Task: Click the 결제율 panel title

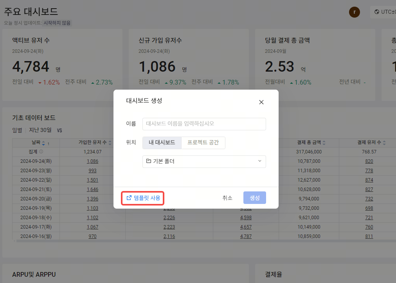Action: pyautogui.click(x=274, y=274)
